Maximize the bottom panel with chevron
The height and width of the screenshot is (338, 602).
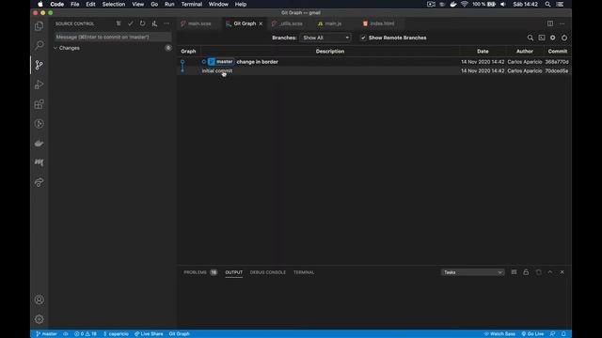(x=550, y=272)
